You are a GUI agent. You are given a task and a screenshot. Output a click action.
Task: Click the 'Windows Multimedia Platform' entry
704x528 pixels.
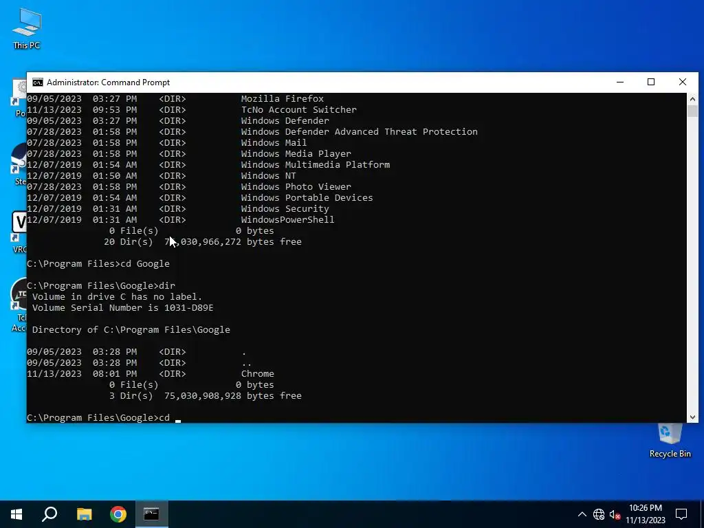(315, 165)
